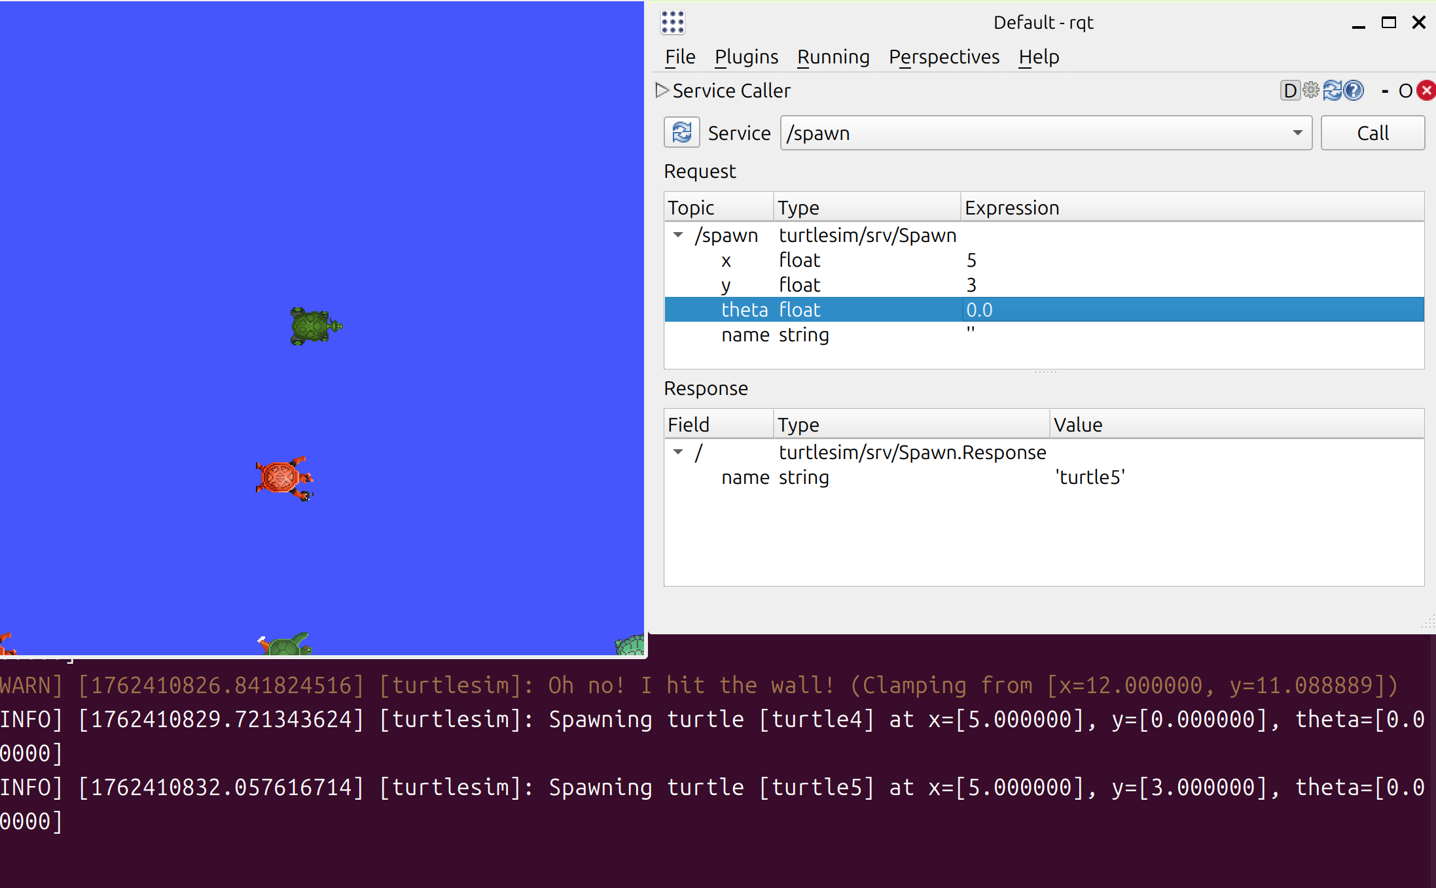Toggle the O float button in plugin header

1405,91
